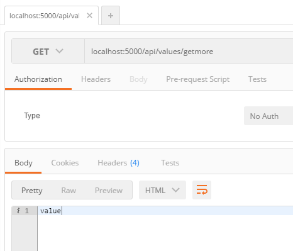This screenshot has width=293, height=251.
Task: Click the Type label in Authorization
Action: pos(32,116)
